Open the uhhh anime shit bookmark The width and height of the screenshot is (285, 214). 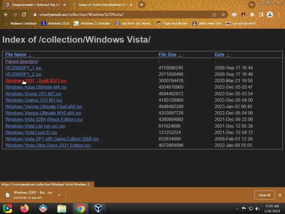tap(207, 23)
